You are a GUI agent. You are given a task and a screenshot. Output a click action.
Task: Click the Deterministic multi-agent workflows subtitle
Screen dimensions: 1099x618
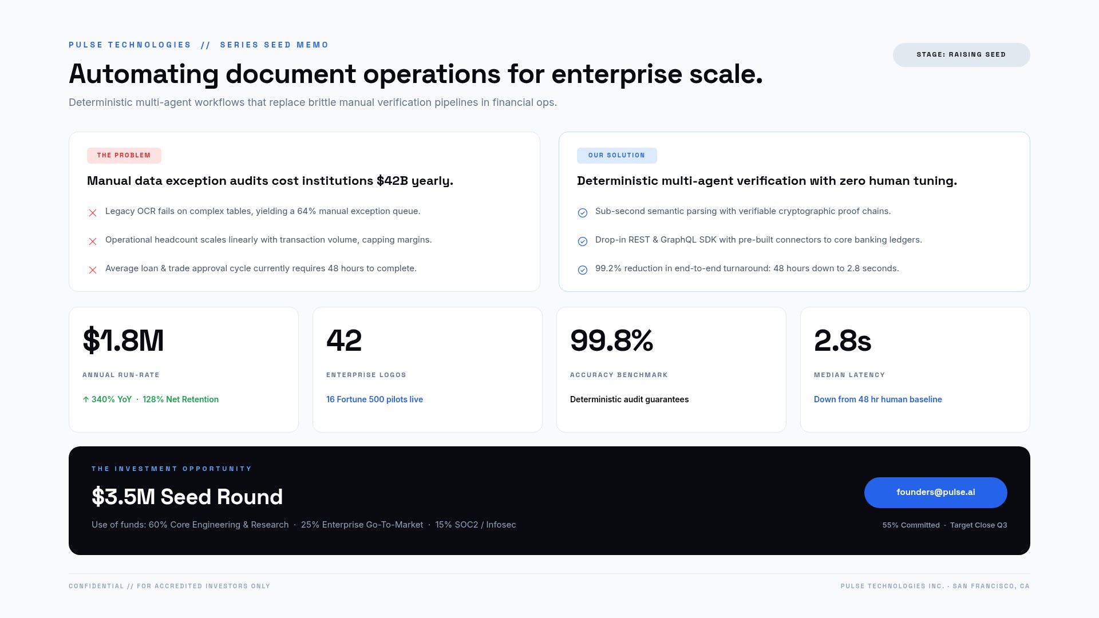[313, 102]
